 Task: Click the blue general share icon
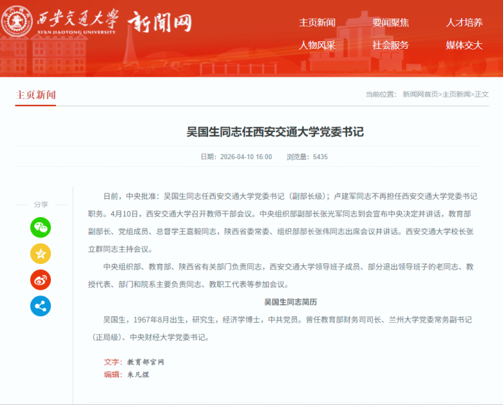[x=41, y=306]
